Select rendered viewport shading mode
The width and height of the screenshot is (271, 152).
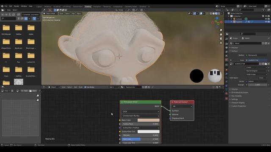[x=219, y=14]
